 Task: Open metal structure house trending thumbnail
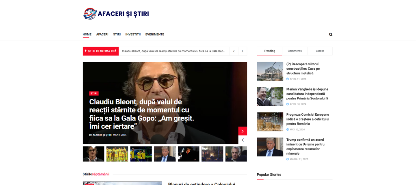pyautogui.click(x=270, y=71)
